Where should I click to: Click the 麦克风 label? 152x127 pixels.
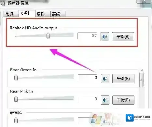(x=16, y=113)
